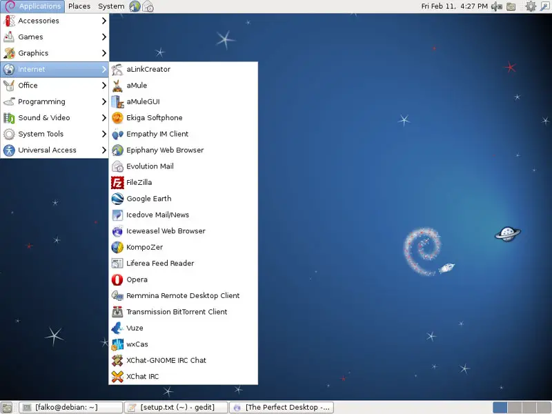Viewport: 552px width, 414px height.
Task: Launch Vuze entry text
Action: coord(135,328)
